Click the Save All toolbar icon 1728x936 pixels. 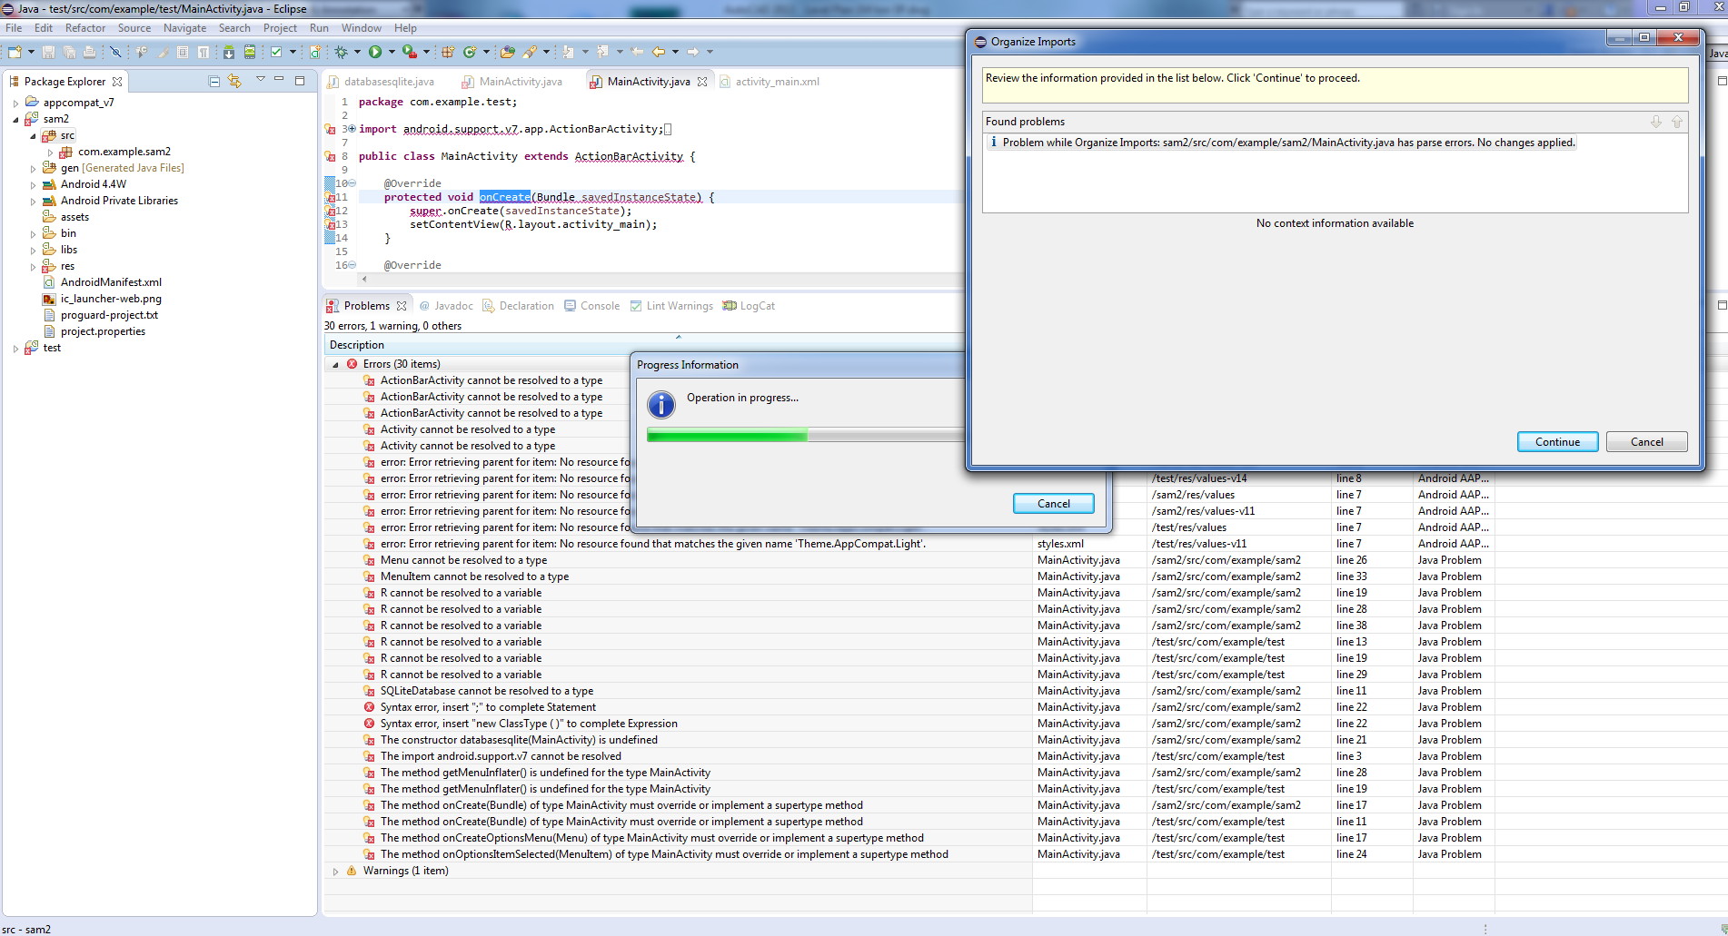tap(69, 52)
